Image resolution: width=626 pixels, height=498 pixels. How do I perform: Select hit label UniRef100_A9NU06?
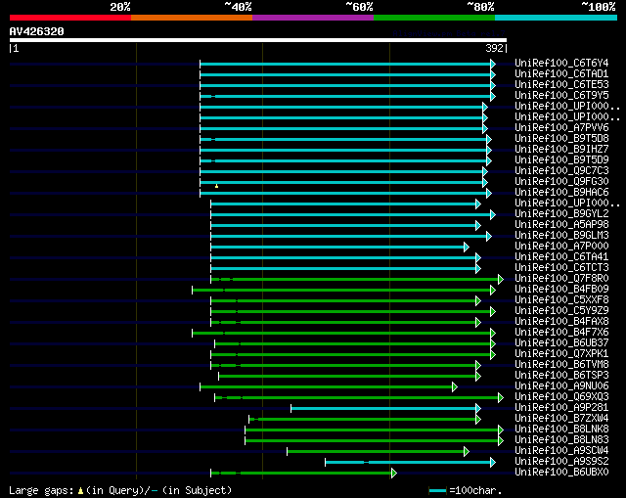561,386
